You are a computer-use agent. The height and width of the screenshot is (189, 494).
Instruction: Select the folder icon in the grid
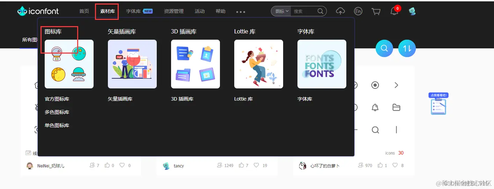click(x=396, y=108)
